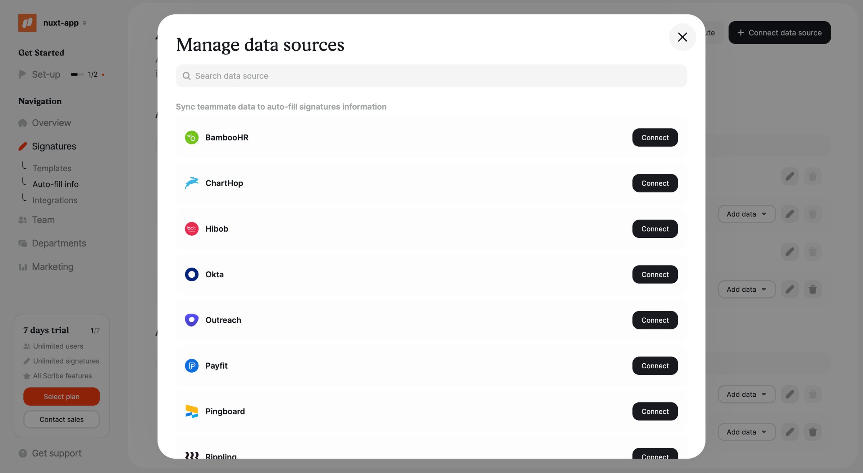This screenshot has width=863, height=473.
Task: Open the Auto-fill info sub-item
Action: click(55, 184)
